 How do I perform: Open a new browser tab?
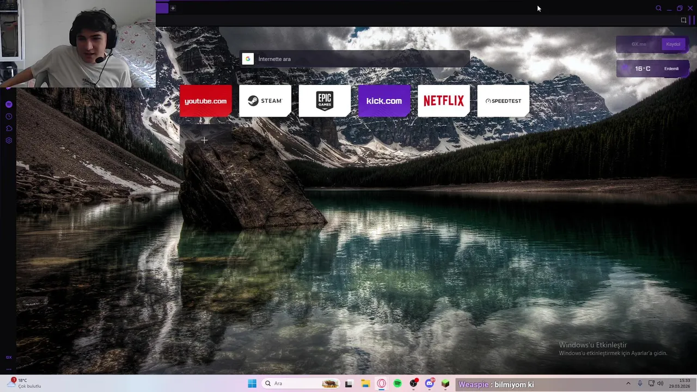(173, 8)
